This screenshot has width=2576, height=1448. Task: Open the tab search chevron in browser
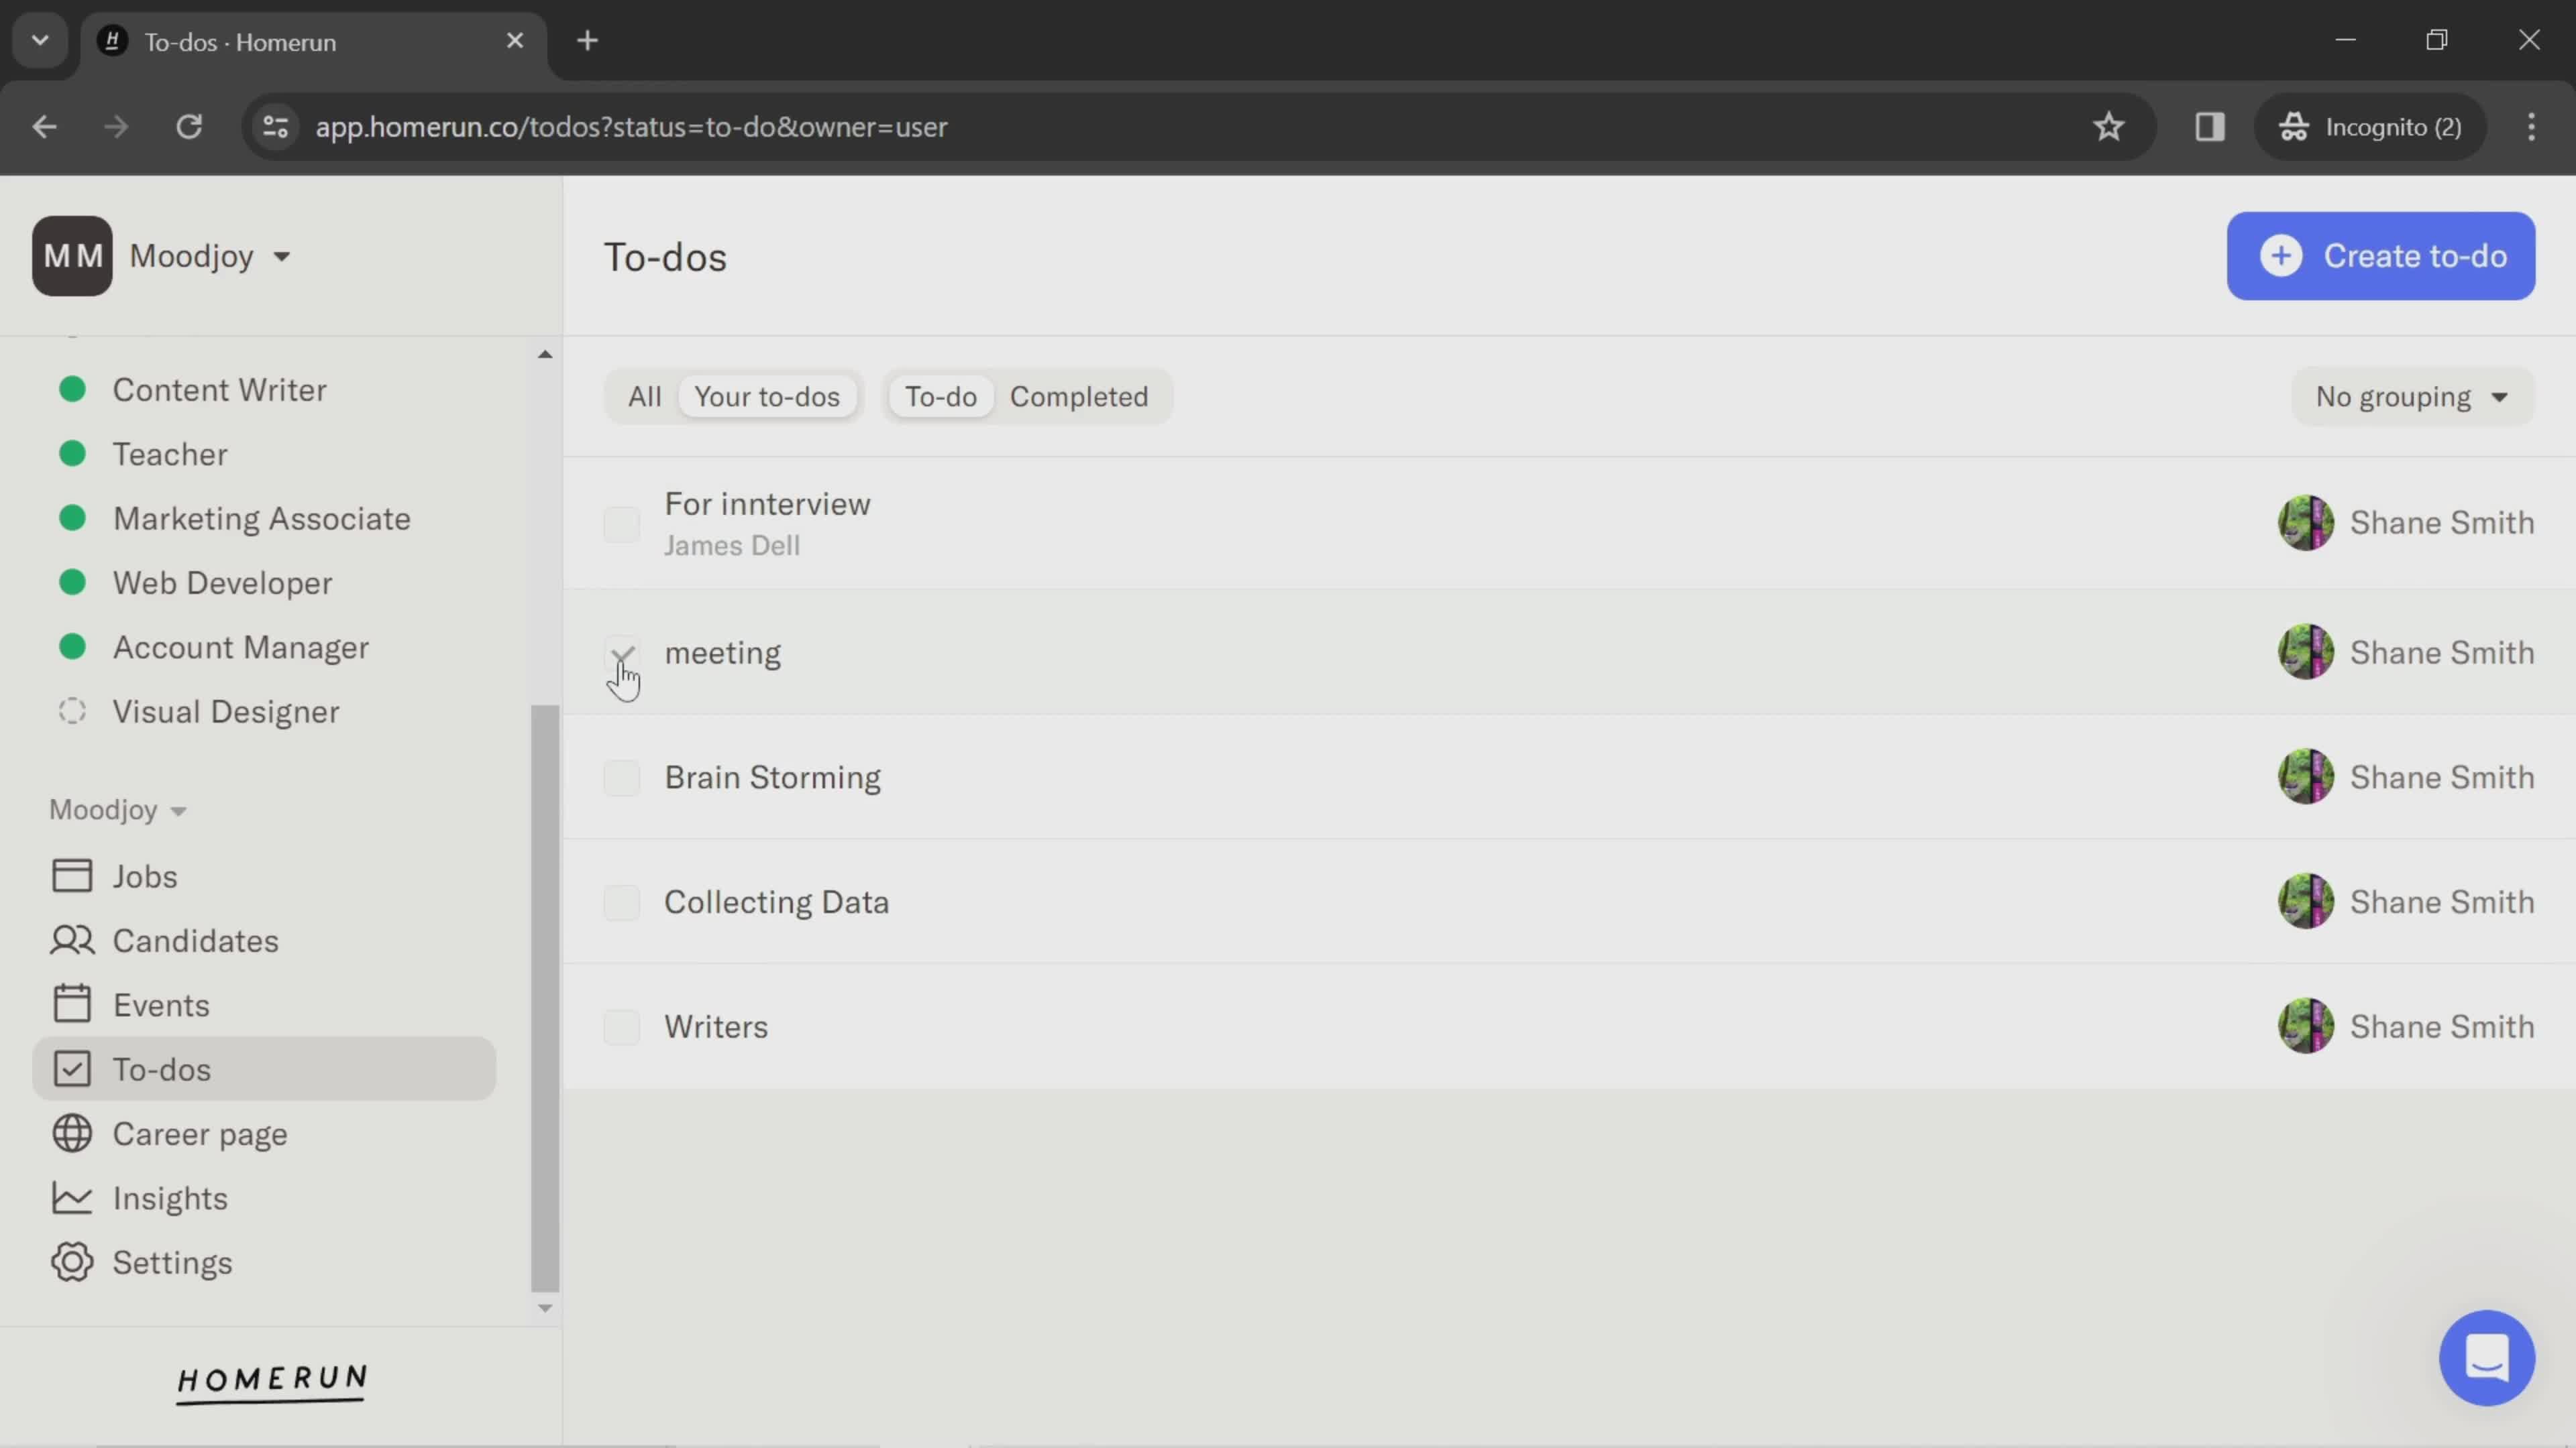(40, 41)
